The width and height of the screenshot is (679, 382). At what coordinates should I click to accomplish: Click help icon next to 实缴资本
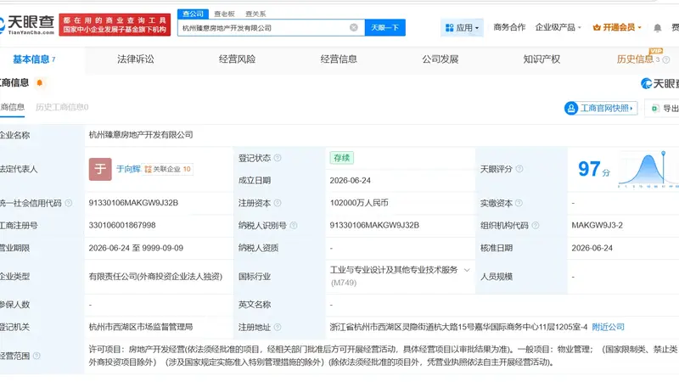pos(519,203)
